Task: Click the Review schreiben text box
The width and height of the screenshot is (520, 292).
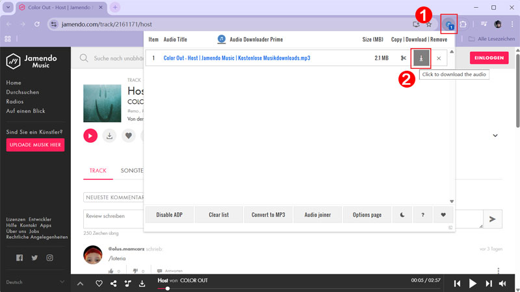Action: click(113, 219)
